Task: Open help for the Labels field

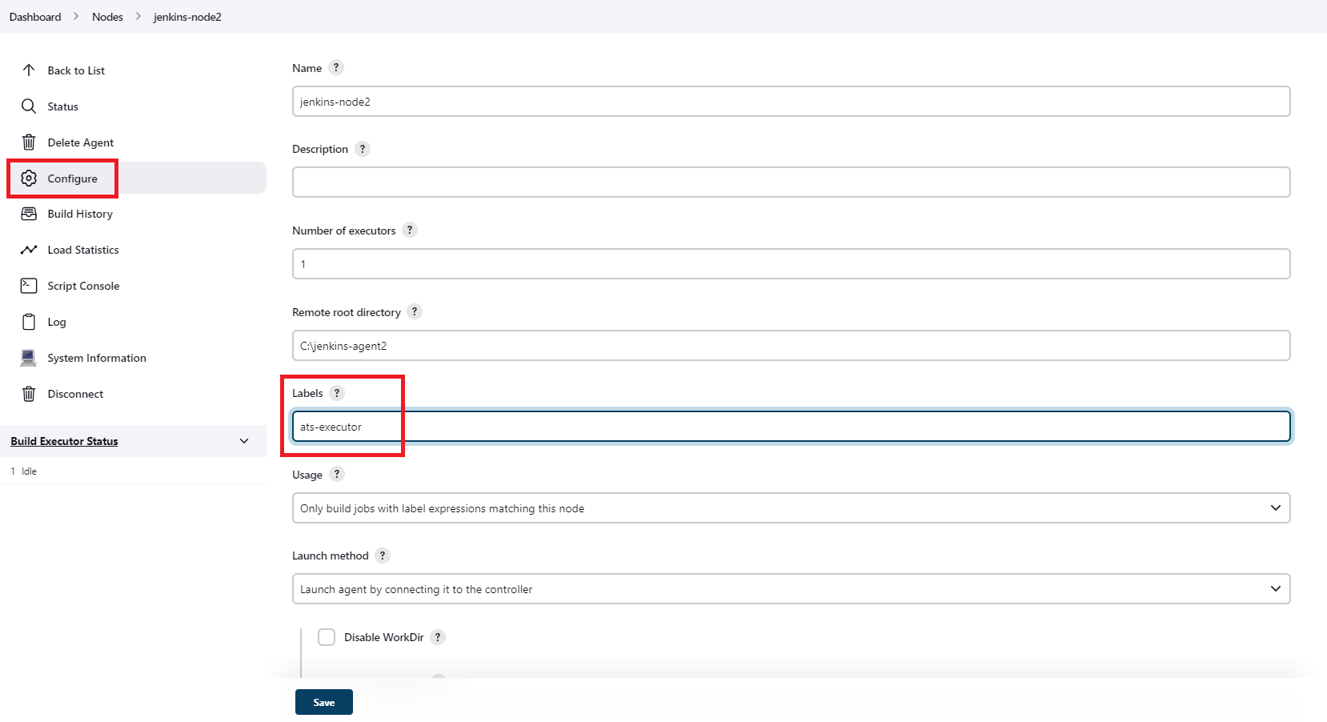Action: 337,393
